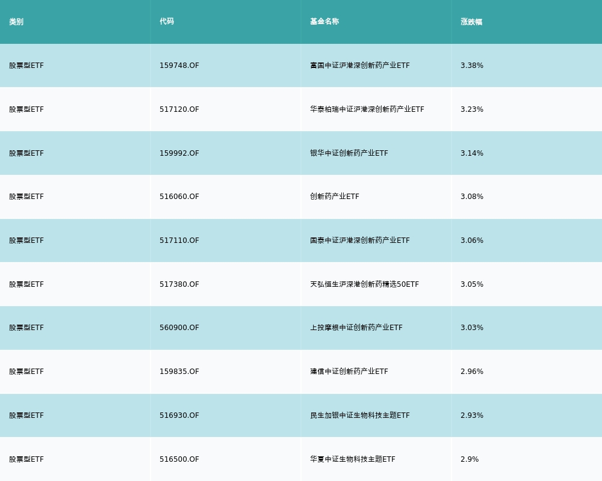This screenshot has height=481, width=602.
Task: Click fund name 创新药产业ETF
Action: click(334, 197)
